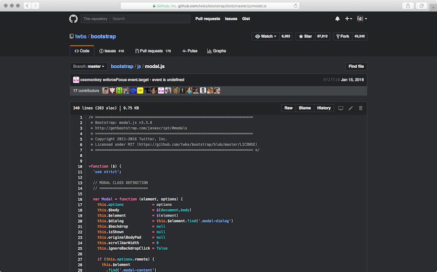This screenshot has height=272, width=437.
Task: Open the GitHub home logo
Action: coord(73,19)
